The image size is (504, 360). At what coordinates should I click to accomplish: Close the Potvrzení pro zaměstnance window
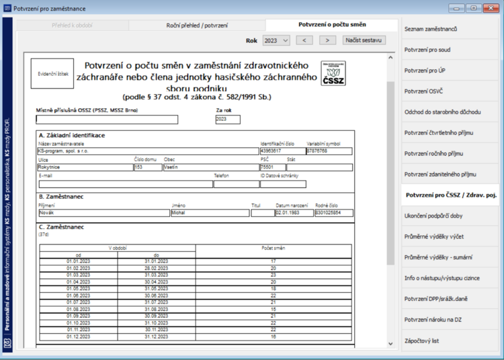[491, 8]
